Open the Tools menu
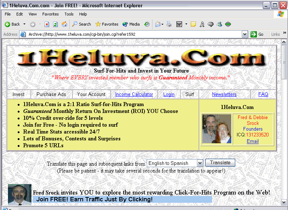The height and width of the screenshot is (210, 288). point(69,14)
